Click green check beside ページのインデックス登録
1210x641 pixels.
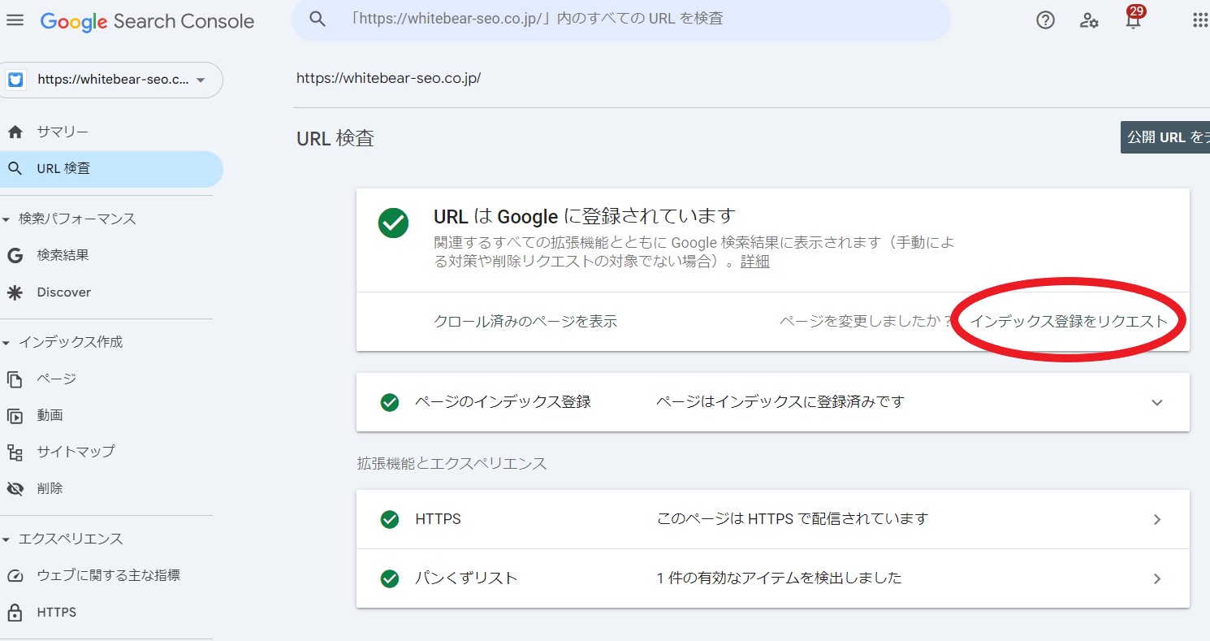click(x=390, y=402)
